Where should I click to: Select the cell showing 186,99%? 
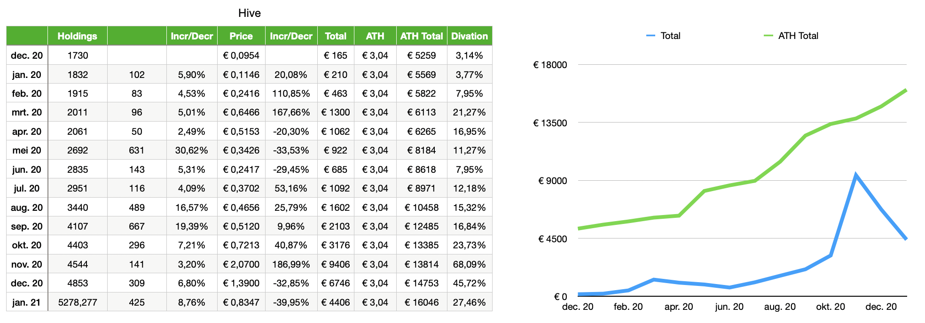pyautogui.click(x=291, y=264)
